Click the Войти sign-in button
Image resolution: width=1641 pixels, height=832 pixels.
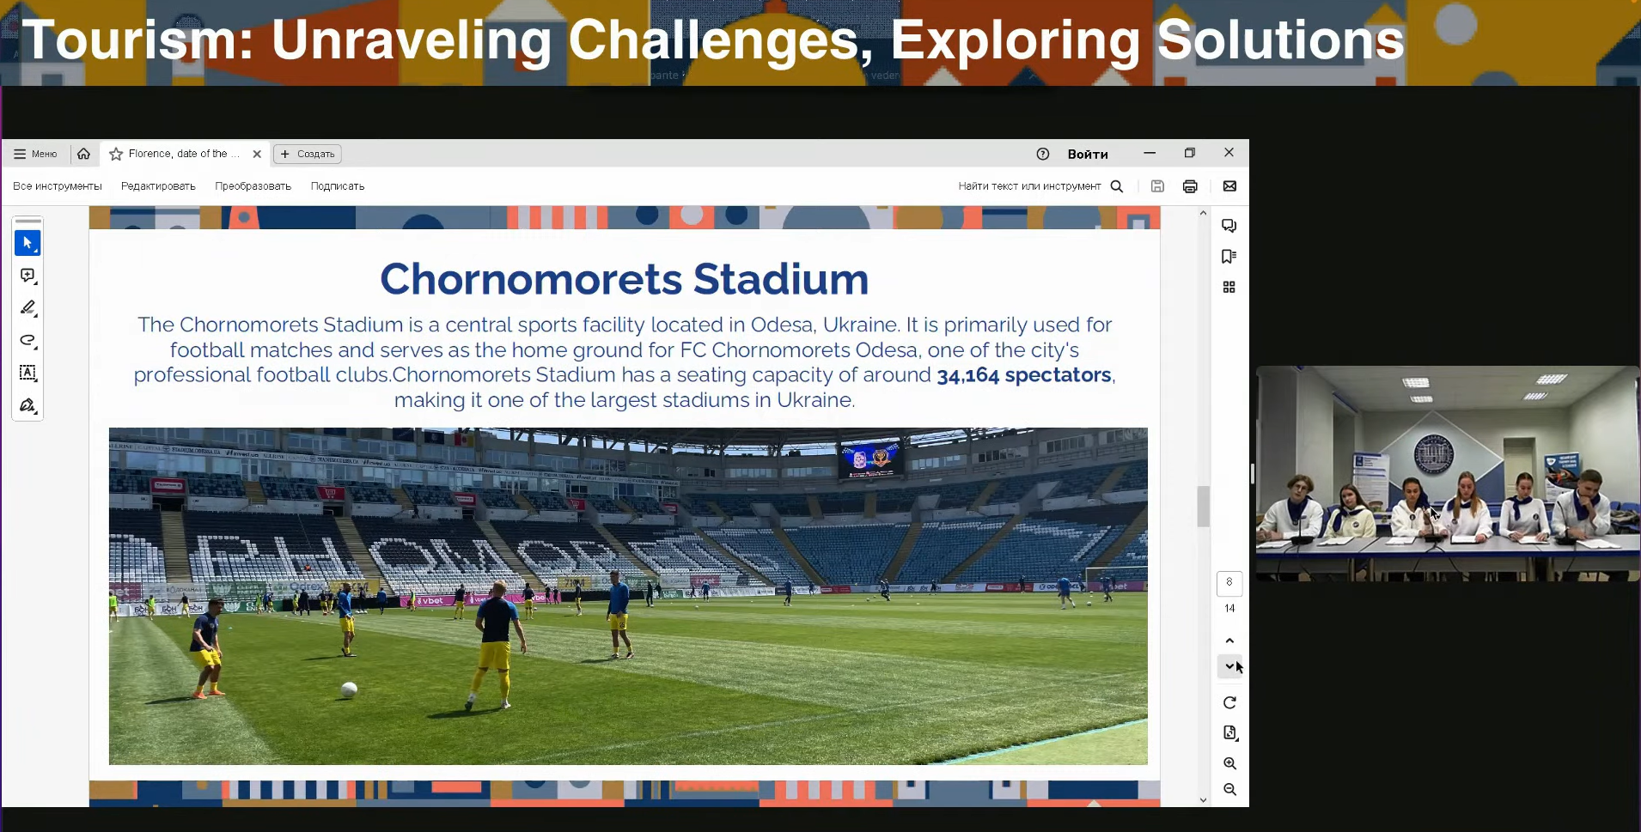point(1087,155)
